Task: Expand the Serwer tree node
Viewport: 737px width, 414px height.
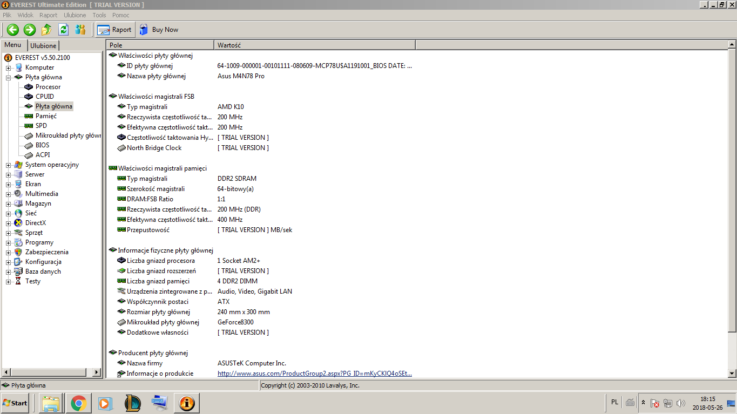Action: (9, 174)
